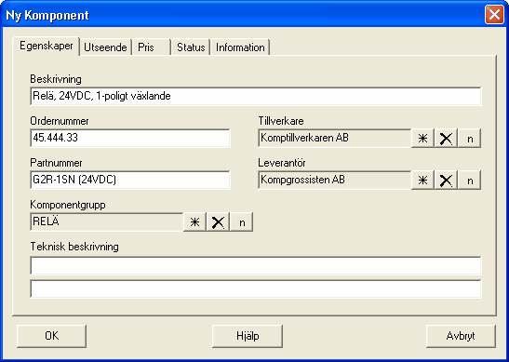Image resolution: width=509 pixels, height=362 pixels.
Task: Click the Beskrivning text field
Action: click(256, 96)
